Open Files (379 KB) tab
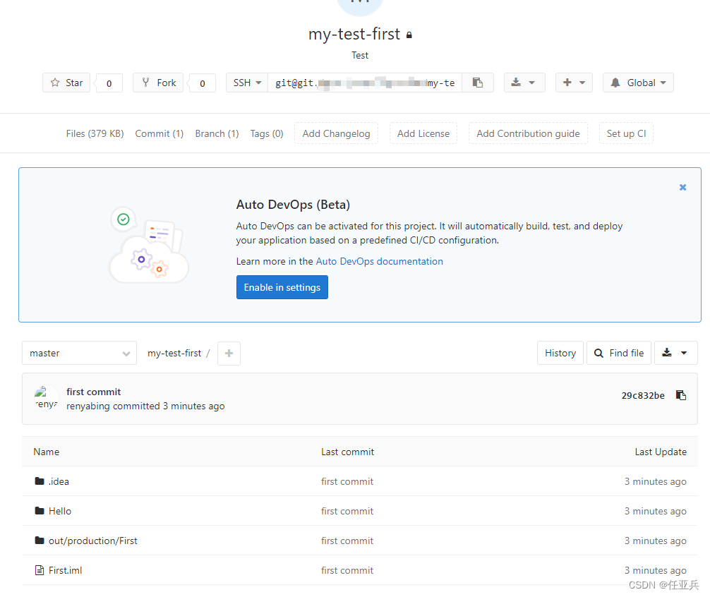Image resolution: width=710 pixels, height=597 pixels. (95, 133)
